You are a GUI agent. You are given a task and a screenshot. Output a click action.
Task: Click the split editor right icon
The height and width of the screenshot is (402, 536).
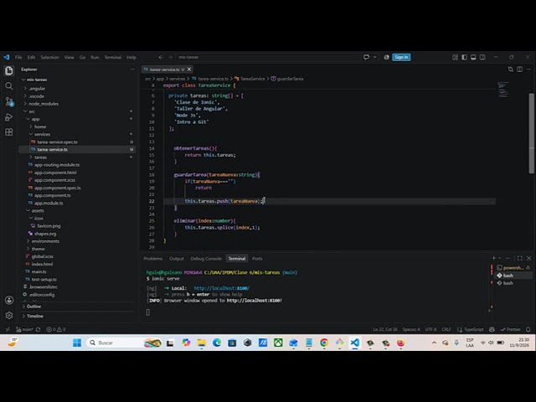point(519,70)
